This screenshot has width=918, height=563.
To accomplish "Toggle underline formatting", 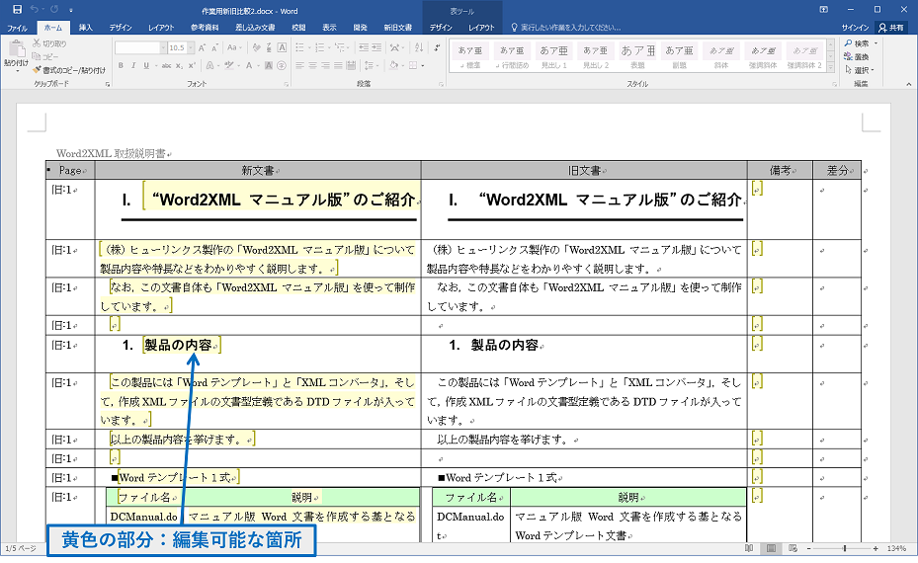I will [x=146, y=65].
